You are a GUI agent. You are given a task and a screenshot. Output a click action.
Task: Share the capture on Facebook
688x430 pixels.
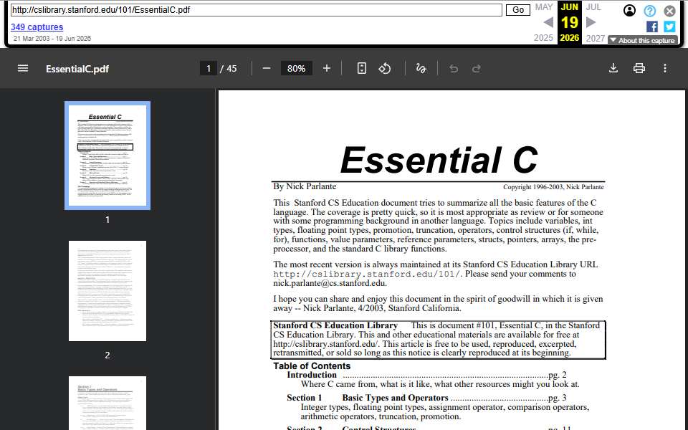[652, 27]
